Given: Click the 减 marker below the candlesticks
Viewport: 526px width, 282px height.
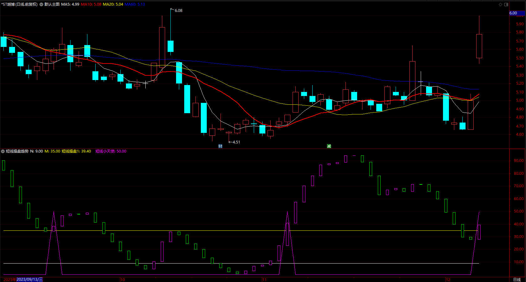Looking at the screenshot, I should (x=329, y=146).
